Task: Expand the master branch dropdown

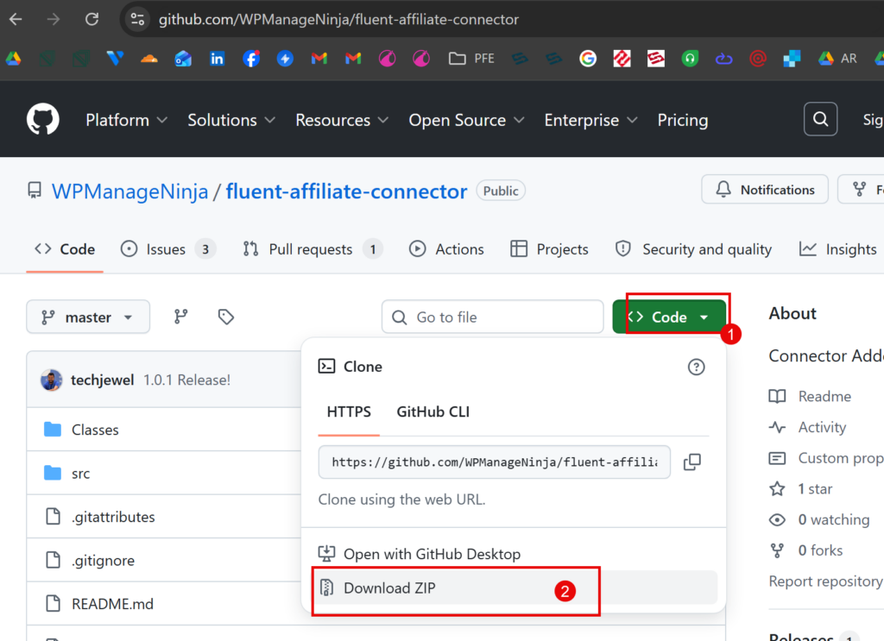Action: click(x=88, y=317)
